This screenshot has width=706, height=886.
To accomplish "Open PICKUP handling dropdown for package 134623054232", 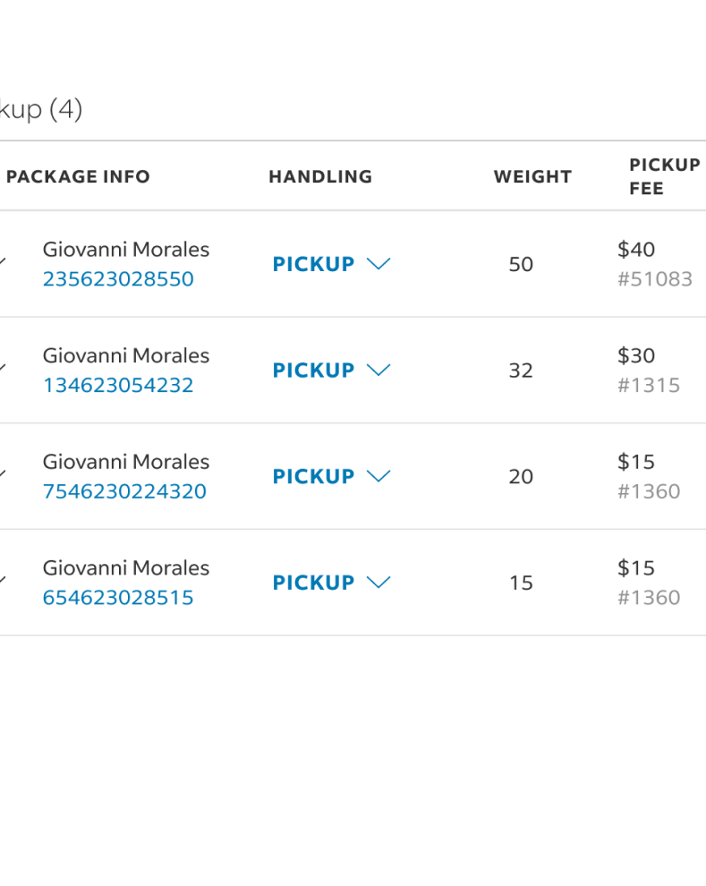I will tap(331, 371).
